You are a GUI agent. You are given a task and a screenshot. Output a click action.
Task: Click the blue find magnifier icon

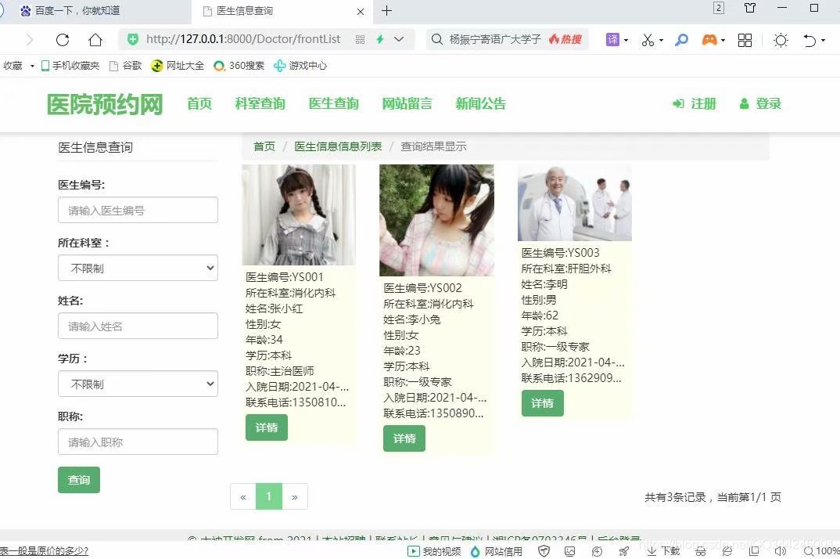pos(681,40)
